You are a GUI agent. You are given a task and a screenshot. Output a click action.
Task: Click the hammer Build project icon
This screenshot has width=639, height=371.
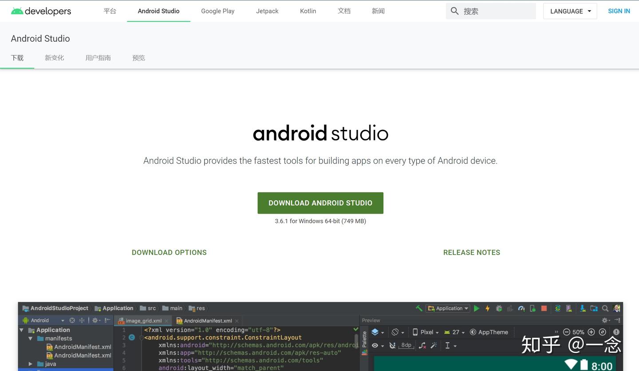[x=418, y=309]
